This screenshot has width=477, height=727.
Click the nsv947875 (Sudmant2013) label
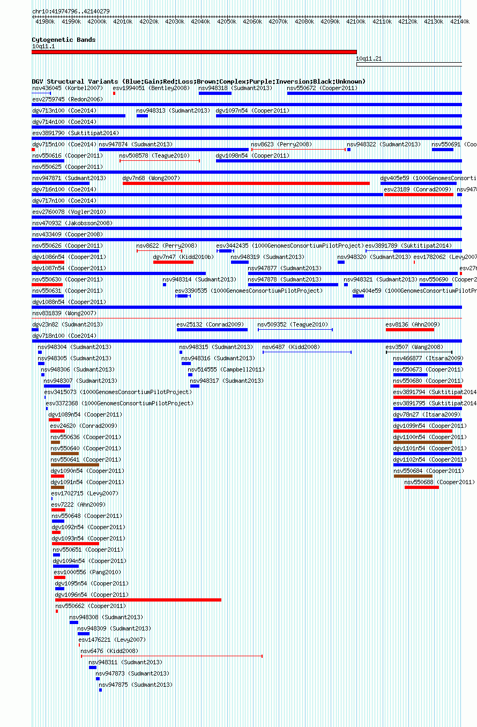point(136,685)
